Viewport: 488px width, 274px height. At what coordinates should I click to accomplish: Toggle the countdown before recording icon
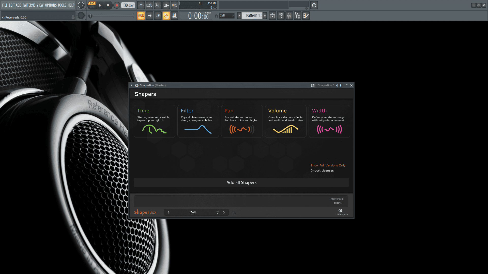point(158,5)
